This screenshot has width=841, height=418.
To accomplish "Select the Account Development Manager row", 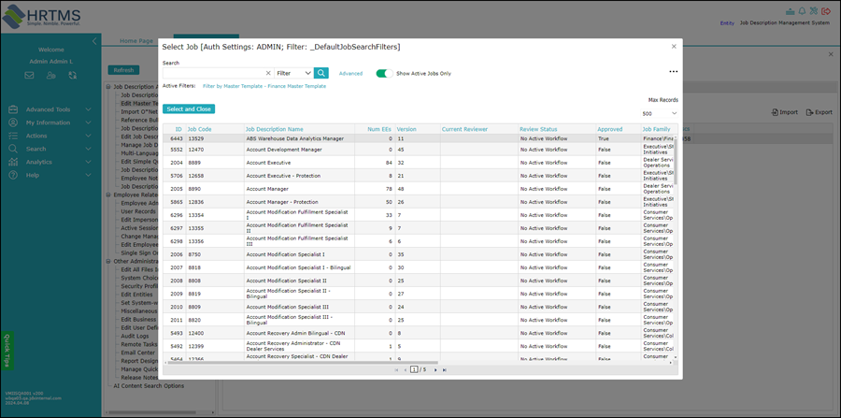I will (x=419, y=150).
